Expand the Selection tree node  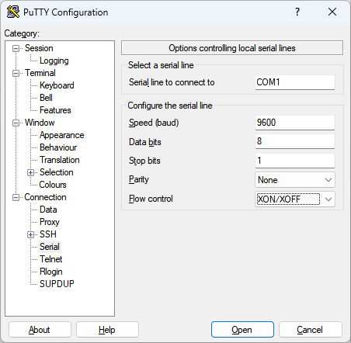click(30, 172)
